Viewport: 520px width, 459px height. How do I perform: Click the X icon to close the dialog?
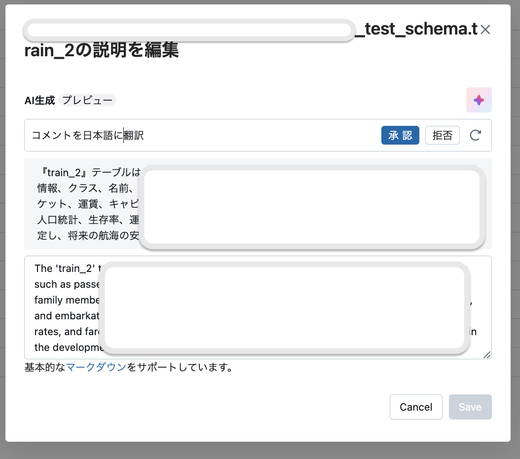(x=485, y=30)
